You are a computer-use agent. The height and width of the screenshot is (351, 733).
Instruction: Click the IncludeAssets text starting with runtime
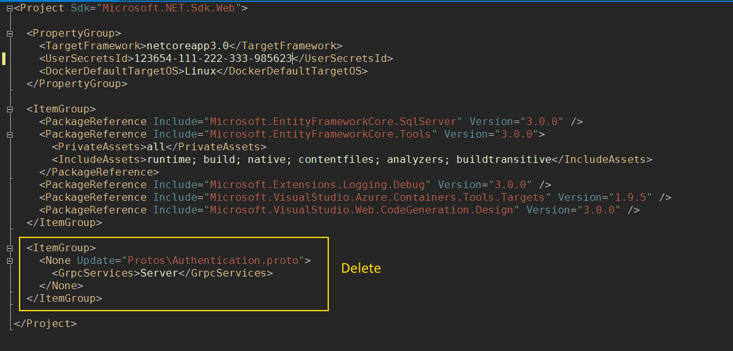pos(346,159)
